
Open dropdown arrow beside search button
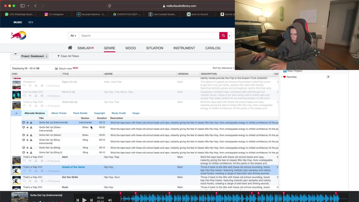229,36
